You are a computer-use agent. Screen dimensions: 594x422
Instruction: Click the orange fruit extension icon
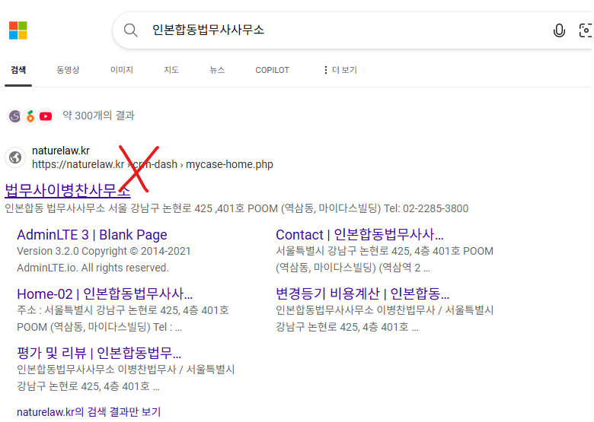(30, 116)
